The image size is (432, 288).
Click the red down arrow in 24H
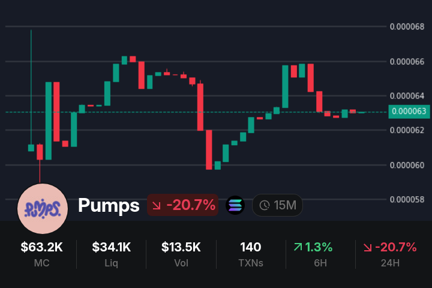[x=367, y=247]
